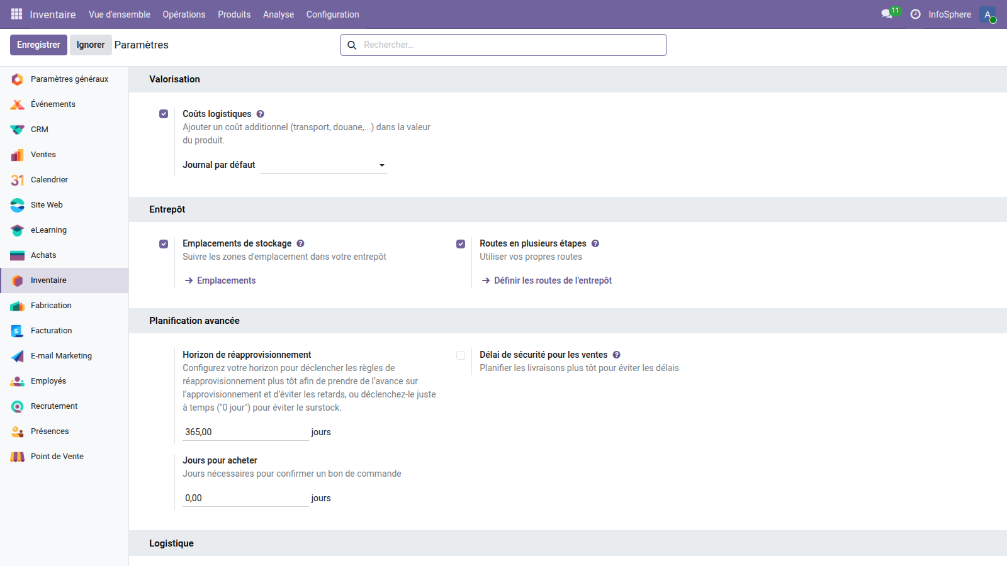Disable the Coûts logistiques checkbox
This screenshot has width=1007, height=566.
(x=164, y=114)
